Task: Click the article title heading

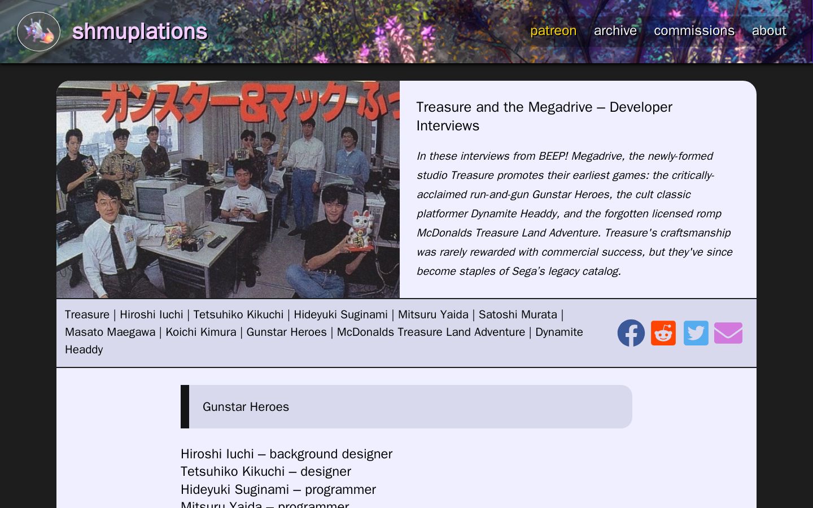Action: (x=544, y=116)
